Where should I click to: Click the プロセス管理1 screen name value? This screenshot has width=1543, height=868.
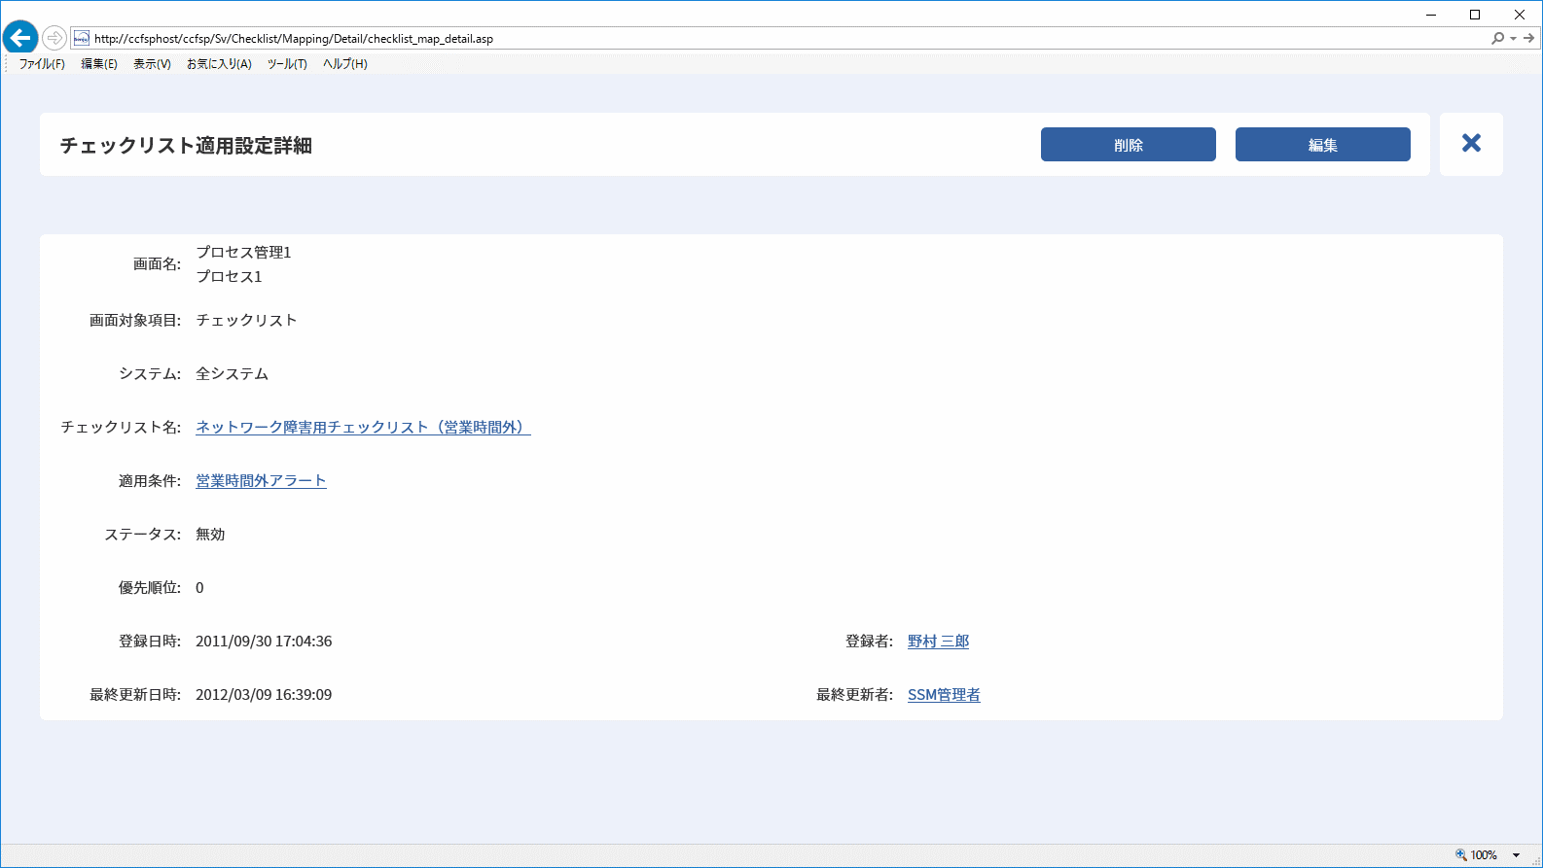pyautogui.click(x=243, y=252)
